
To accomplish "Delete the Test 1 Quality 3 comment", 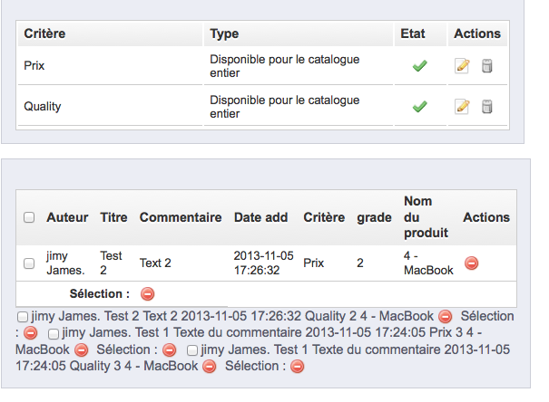I will click(x=209, y=367).
